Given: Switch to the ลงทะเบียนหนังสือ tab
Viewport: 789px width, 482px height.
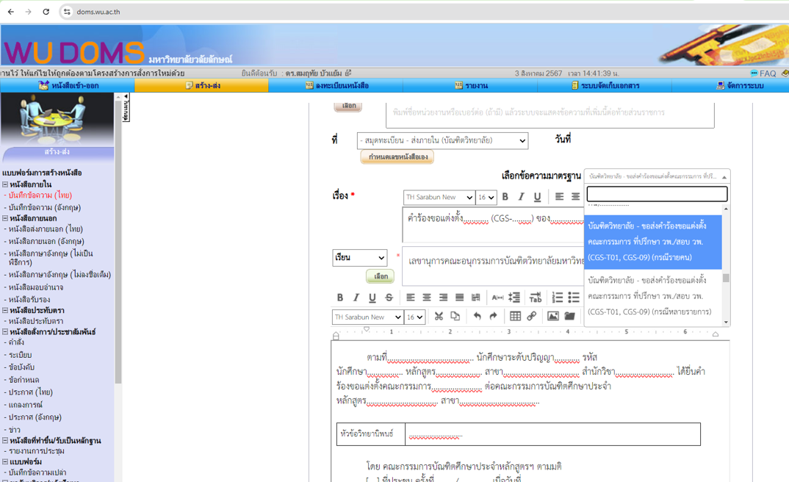Looking at the screenshot, I should pos(336,86).
